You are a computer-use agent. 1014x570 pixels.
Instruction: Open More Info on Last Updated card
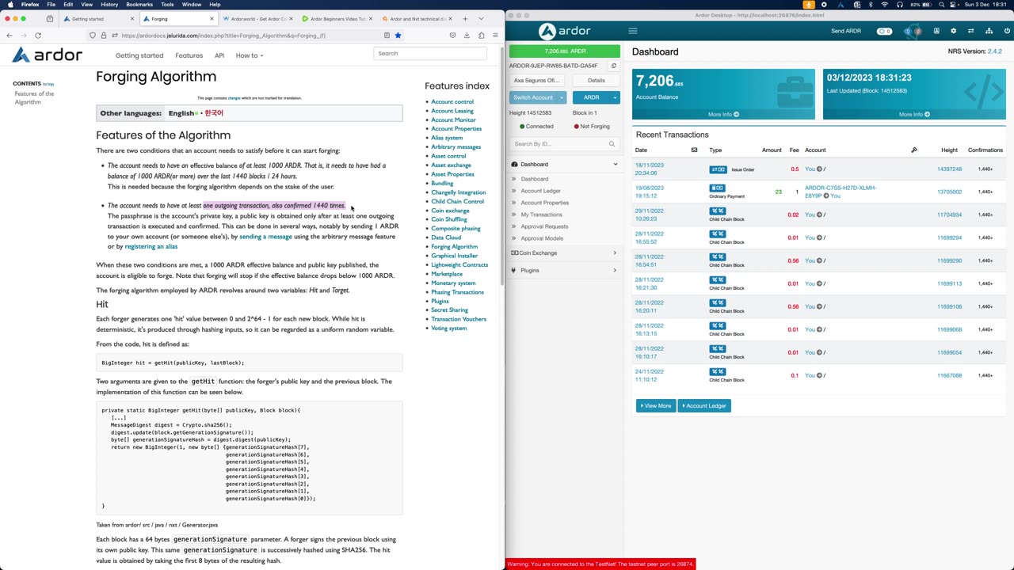tap(914, 114)
